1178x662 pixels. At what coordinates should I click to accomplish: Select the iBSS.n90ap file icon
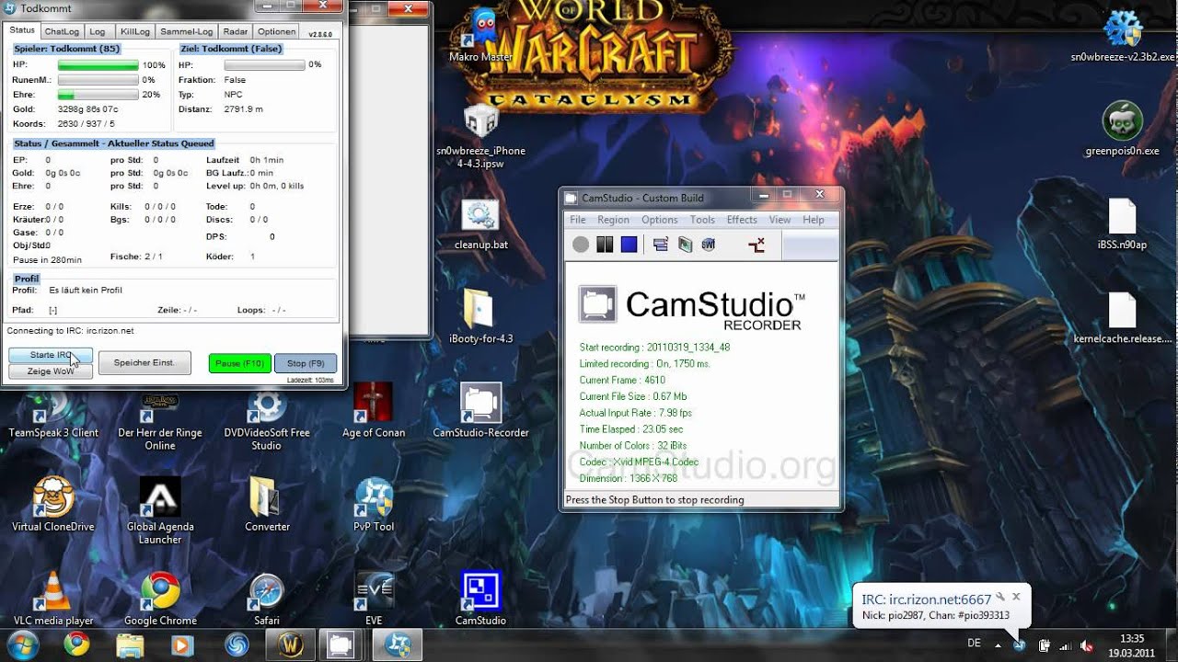[1123, 223]
